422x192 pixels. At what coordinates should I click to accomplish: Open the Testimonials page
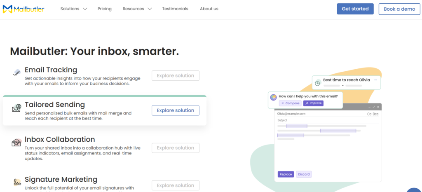(x=175, y=9)
